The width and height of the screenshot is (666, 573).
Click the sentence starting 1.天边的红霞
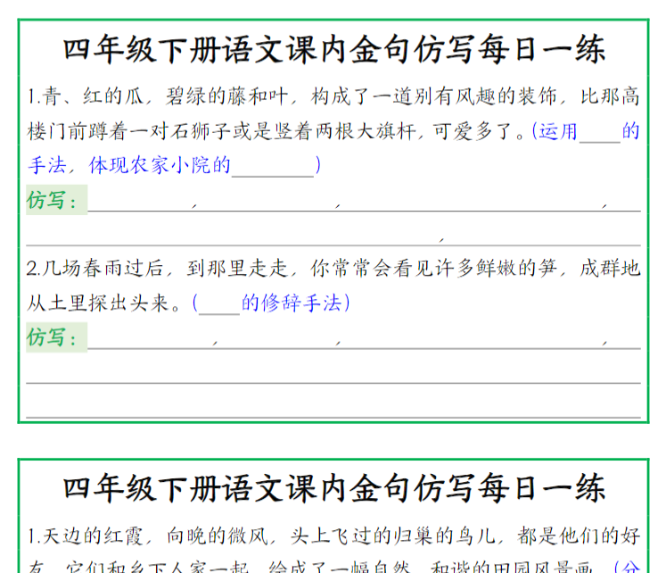point(333,536)
